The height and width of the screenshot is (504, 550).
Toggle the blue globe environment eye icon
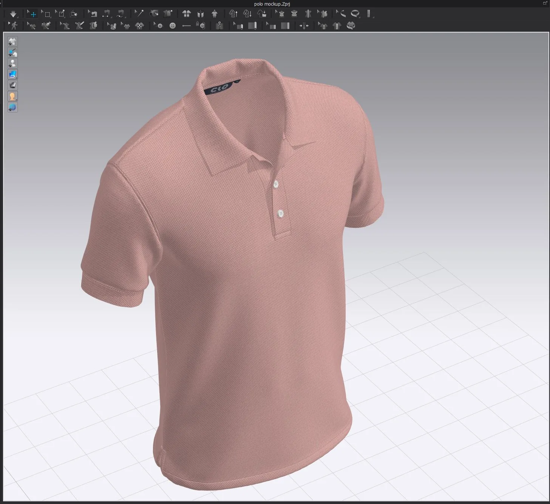tap(12, 107)
